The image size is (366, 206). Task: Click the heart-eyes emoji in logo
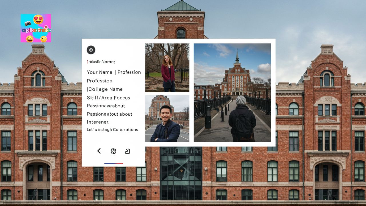(38, 19)
